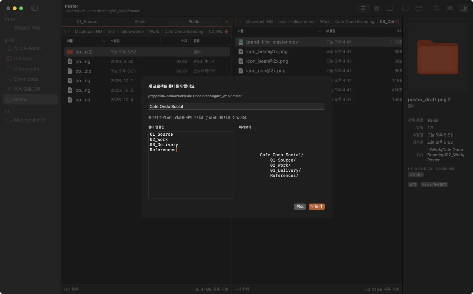The image size is (473, 294).
Task: Switch to list view mode
Action: 362,8
